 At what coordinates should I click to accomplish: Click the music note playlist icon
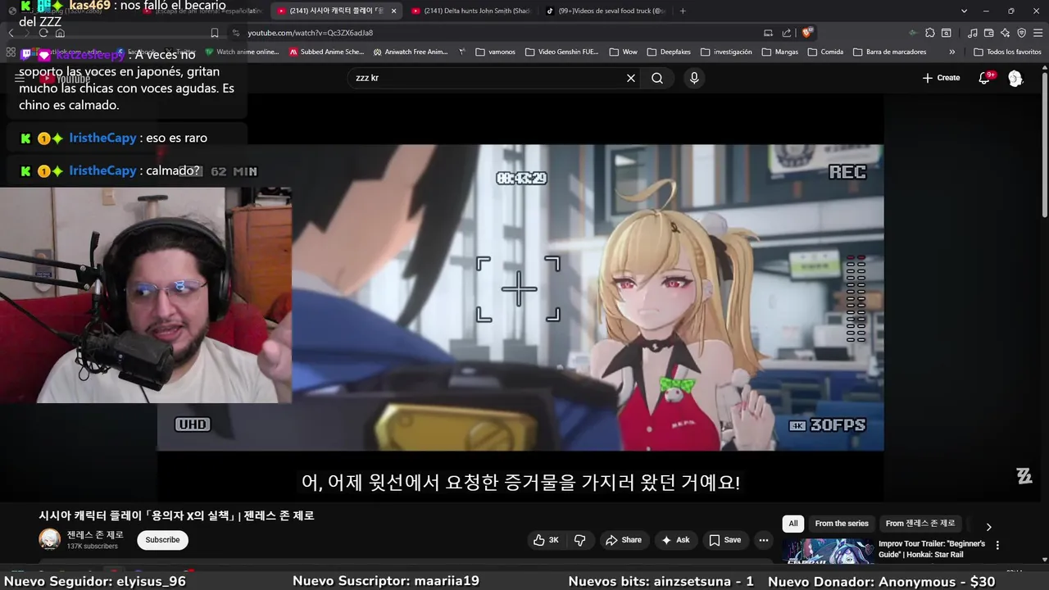click(x=972, y=33)
